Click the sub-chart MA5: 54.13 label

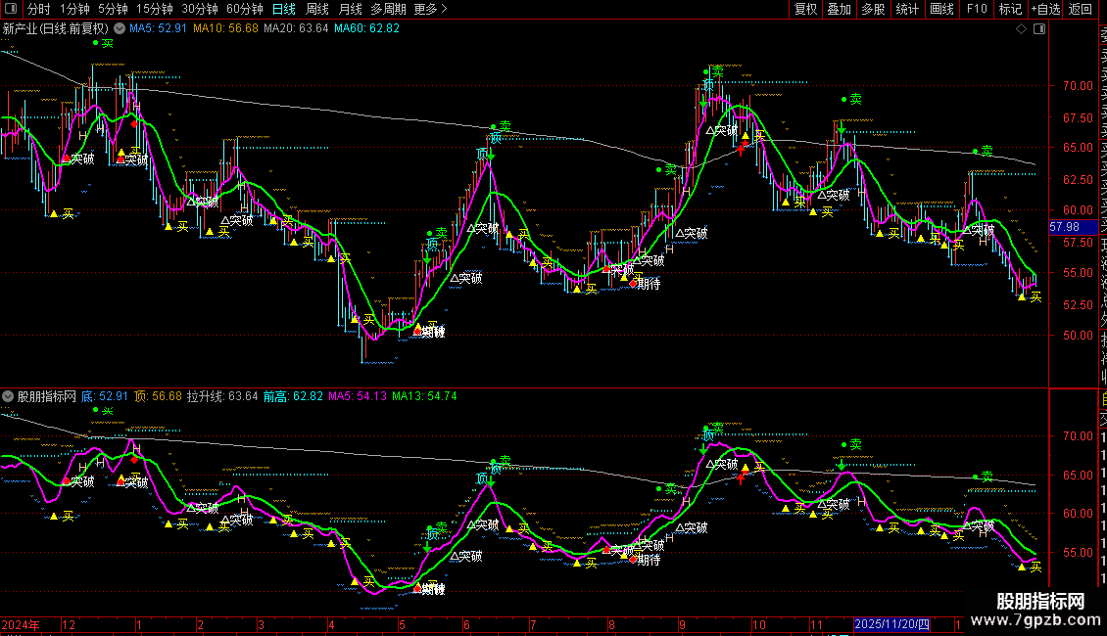click(x=358, y=396)
